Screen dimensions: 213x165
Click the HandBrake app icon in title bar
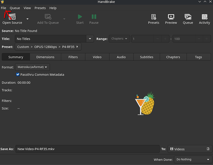[x=2, y=2]
